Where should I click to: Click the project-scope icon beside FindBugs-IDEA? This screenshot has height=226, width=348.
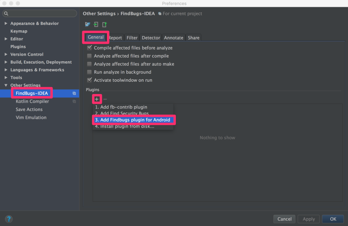point(74,93)
